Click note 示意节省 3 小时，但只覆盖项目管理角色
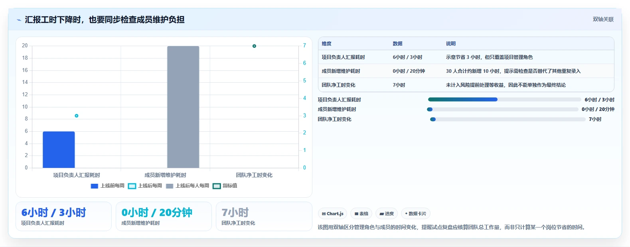 490,57
